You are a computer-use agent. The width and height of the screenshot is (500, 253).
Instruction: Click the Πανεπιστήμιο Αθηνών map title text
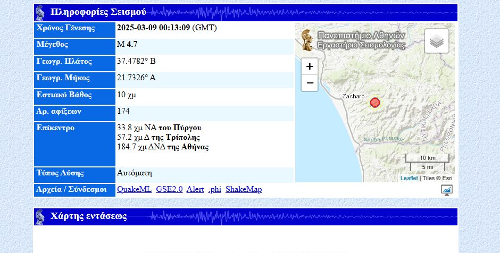[361, 36]
